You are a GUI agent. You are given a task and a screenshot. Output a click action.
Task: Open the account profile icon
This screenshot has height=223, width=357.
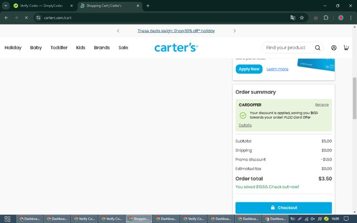click(x=334, y=47)
